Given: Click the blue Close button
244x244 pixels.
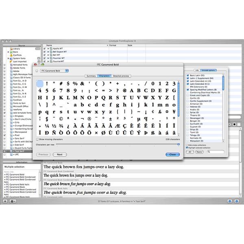Looking at the screenshot, I should pos(172,155).
